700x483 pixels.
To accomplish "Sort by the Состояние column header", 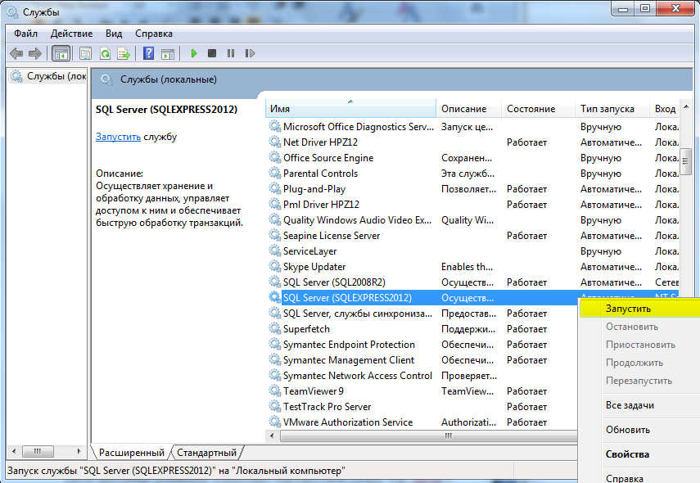I will point(539,109).
